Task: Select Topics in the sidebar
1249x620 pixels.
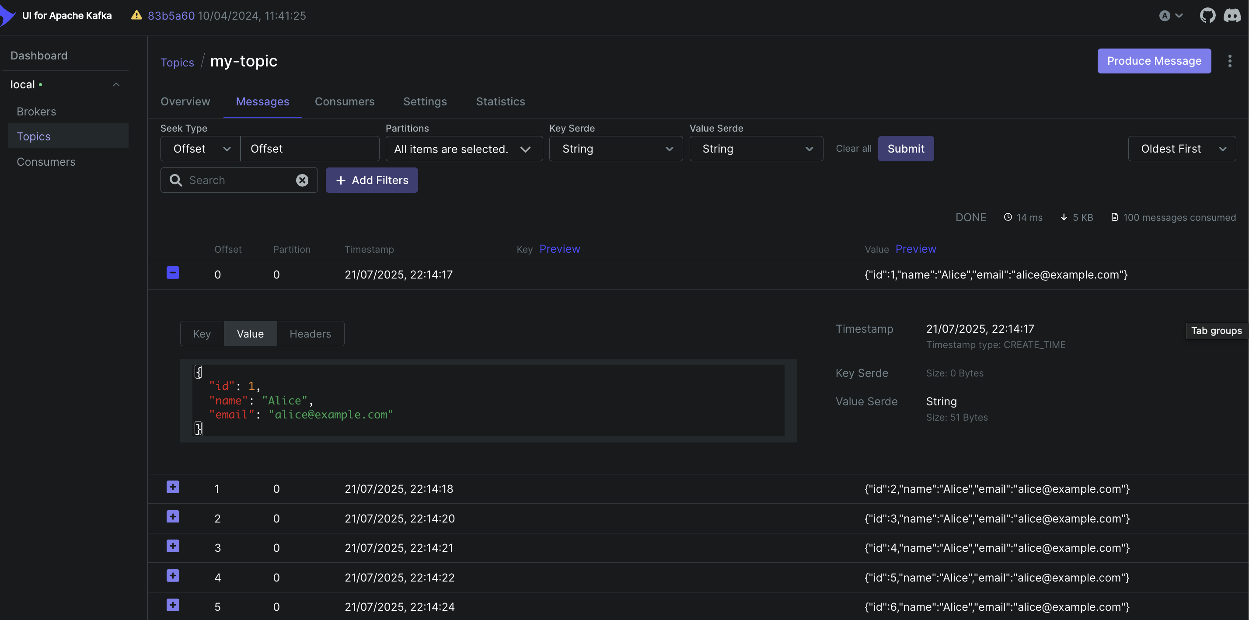Action: click(x=68, y=136)
